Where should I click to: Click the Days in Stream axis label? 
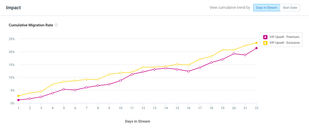[x=138, y=121]
